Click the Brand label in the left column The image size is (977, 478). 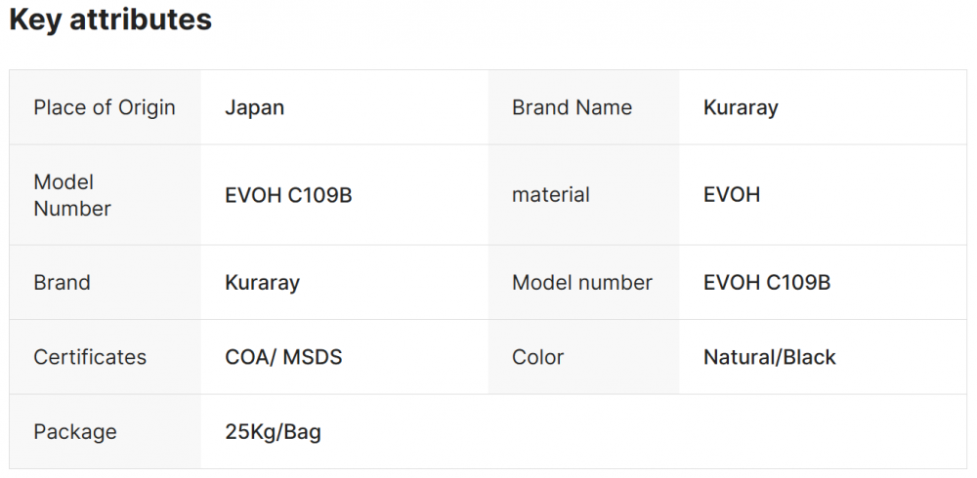click(x=62, y=283)
